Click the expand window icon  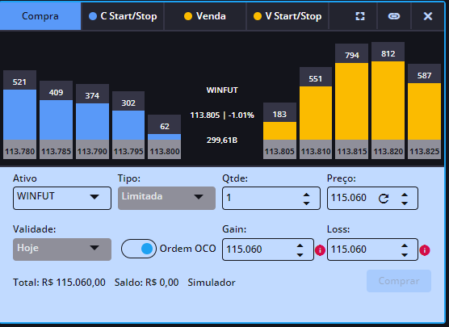point(360,16)
